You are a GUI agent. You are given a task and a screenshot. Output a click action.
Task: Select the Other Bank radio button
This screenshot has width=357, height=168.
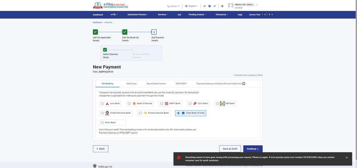tap(102, 123)
